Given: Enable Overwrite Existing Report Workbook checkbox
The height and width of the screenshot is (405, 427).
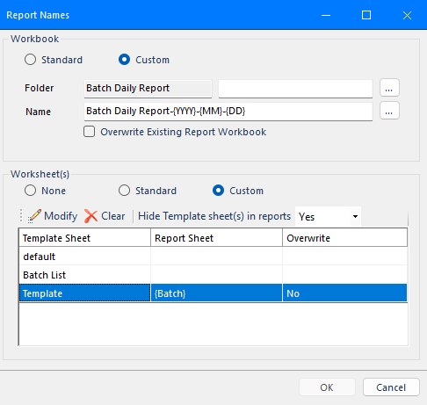Looking at the screenshot, I should tap(89, 132).
